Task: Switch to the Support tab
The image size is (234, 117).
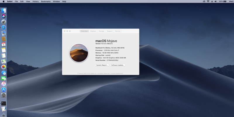Action: (x=110, y=31)
